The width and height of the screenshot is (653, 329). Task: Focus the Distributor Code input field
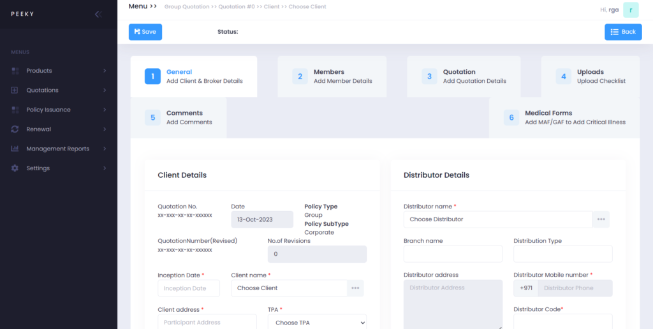click(562, 321)
